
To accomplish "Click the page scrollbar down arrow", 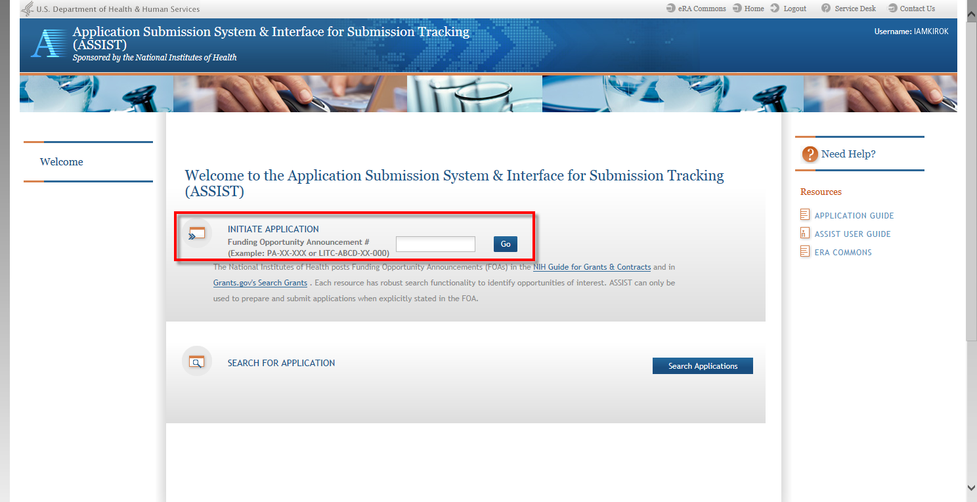I will pyautogui.click(x=972, y=488).
